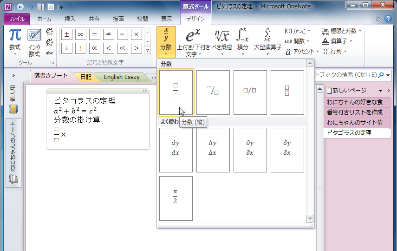The width and height of the screenshot is (397, 251).
Task: Open the English Essay section tab
Action: coord(122,77)
